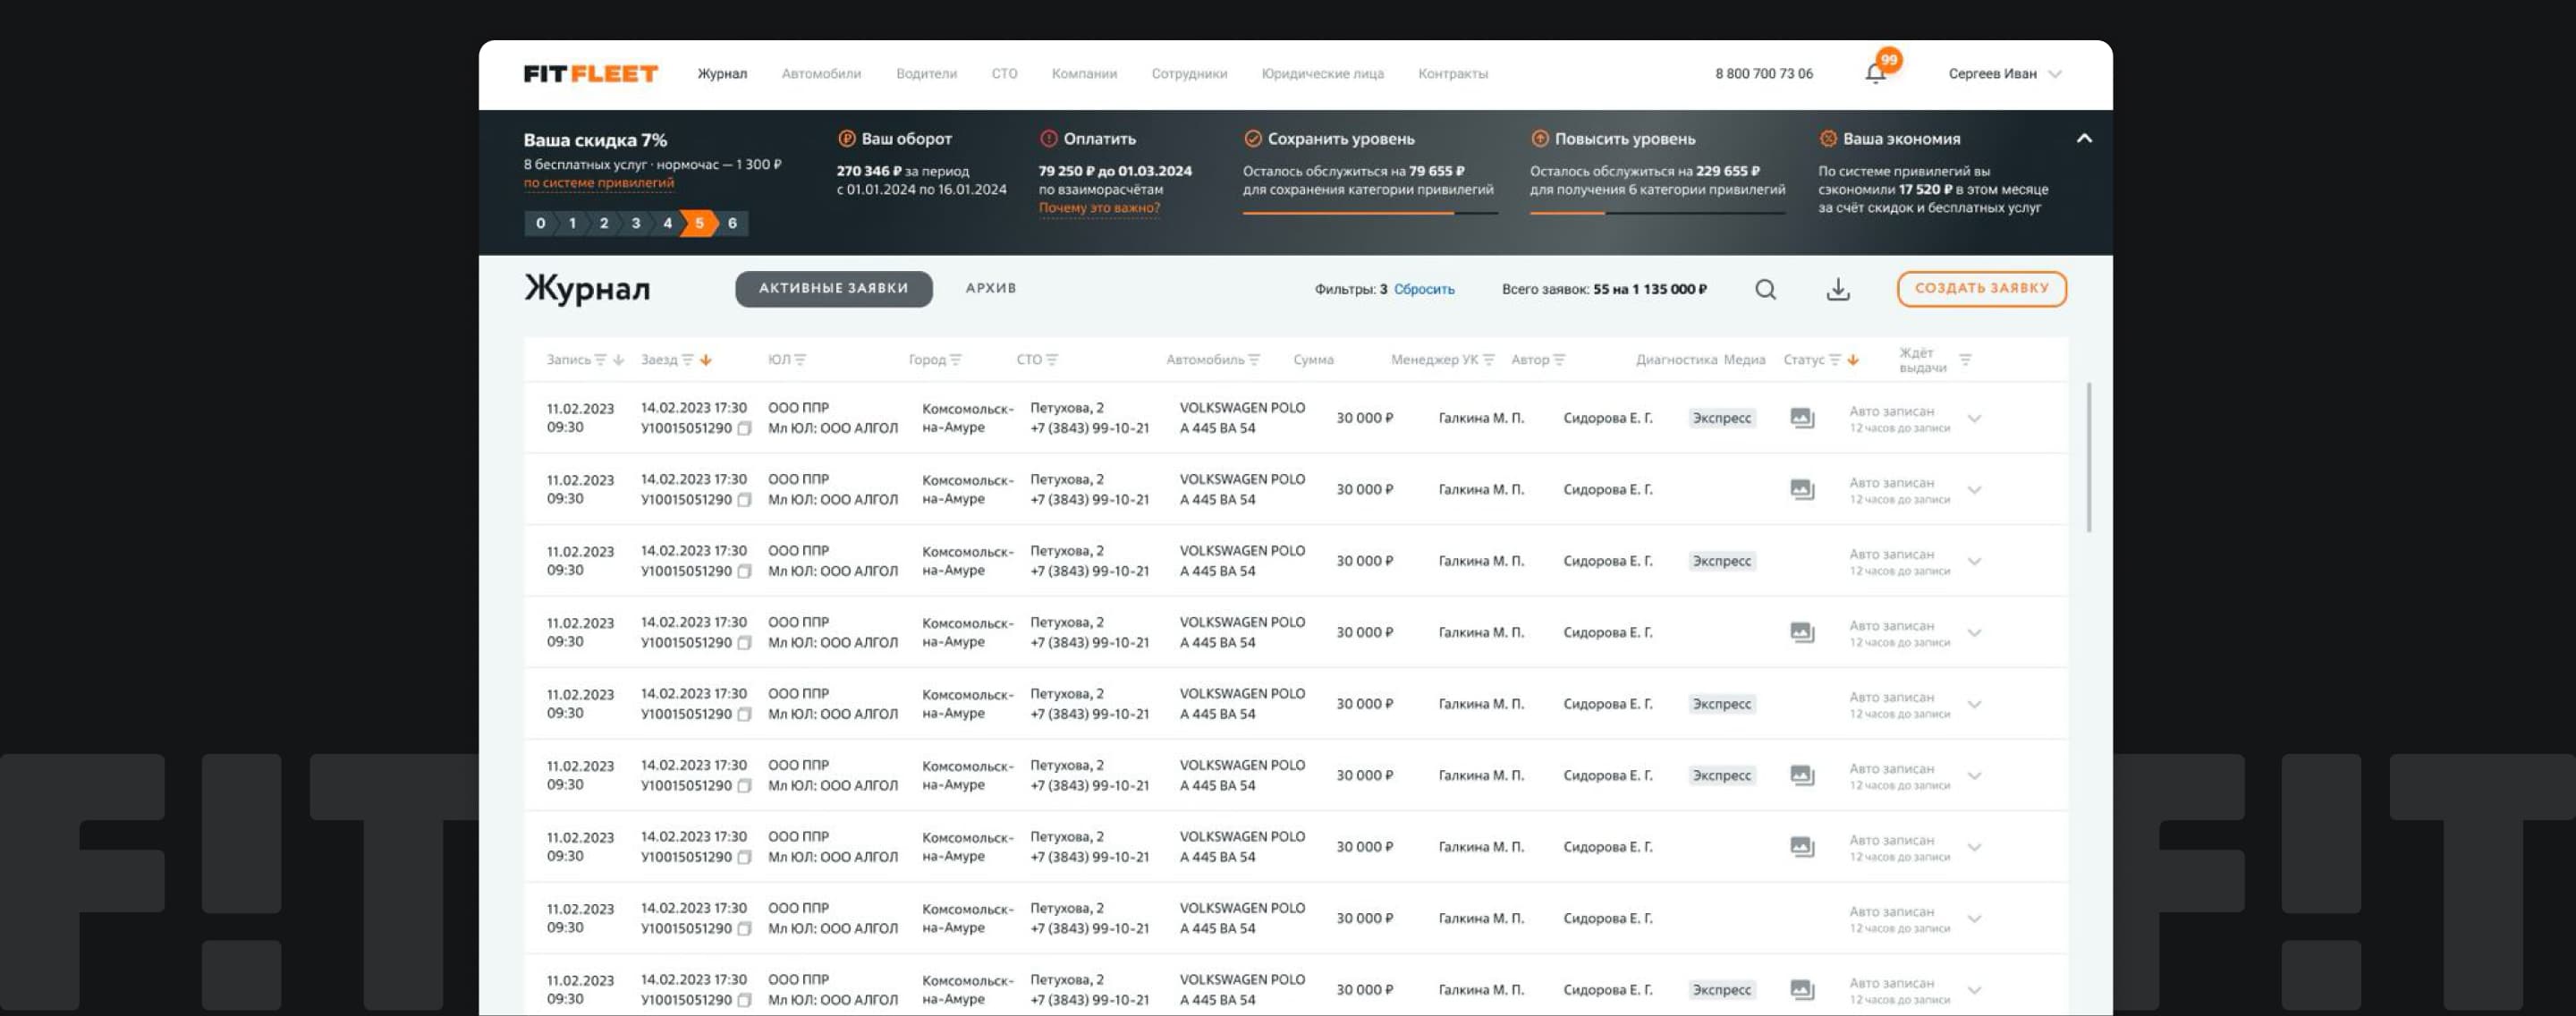2576x1016 pixels.
Task: Click the Диагностика column header
Action: (x=1676, y=360)
